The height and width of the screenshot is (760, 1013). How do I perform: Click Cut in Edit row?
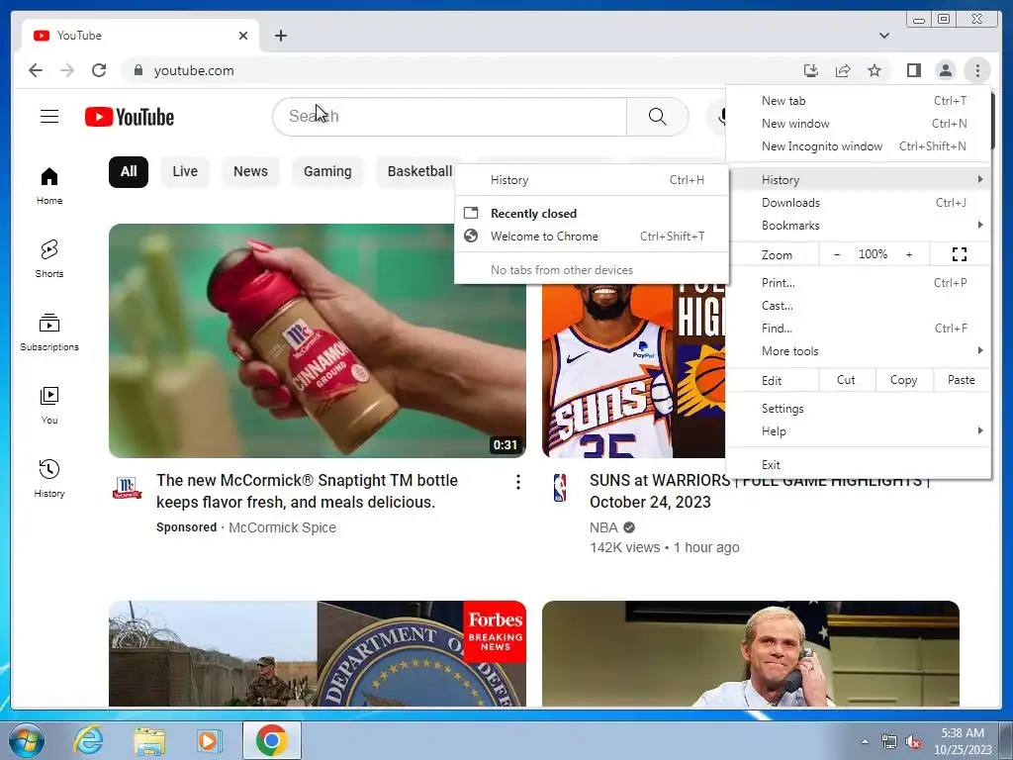click(846, 380)
